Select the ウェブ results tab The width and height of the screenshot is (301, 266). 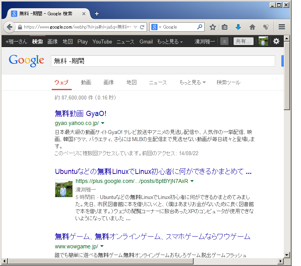62,82
